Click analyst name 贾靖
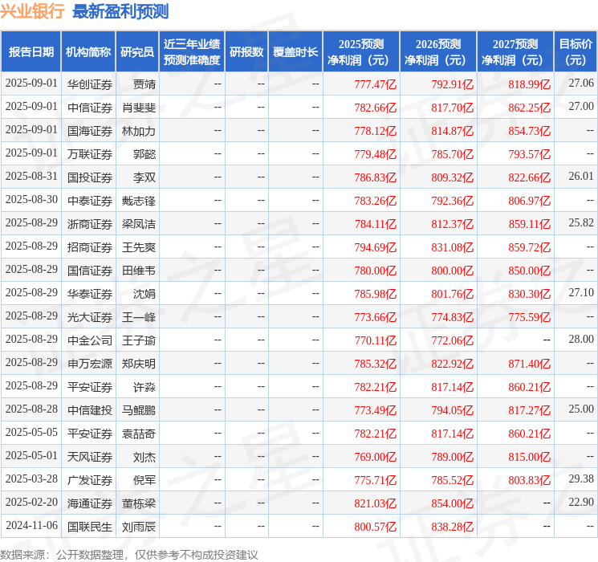The height and width of the screenshot is (562, 598). tap(144, 84)
